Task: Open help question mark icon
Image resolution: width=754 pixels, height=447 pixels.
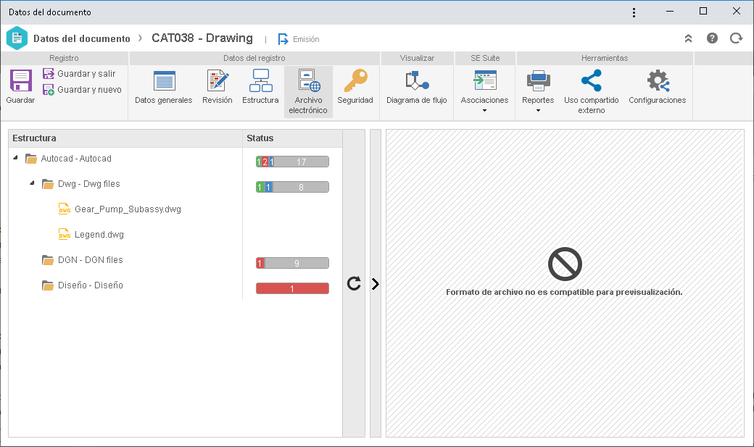Action: point(712,38)
